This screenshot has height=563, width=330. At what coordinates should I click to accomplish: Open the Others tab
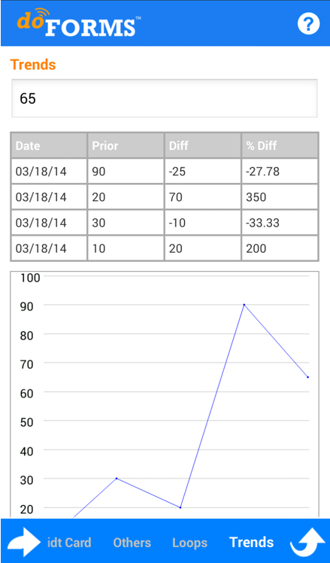tap(132, 543)
